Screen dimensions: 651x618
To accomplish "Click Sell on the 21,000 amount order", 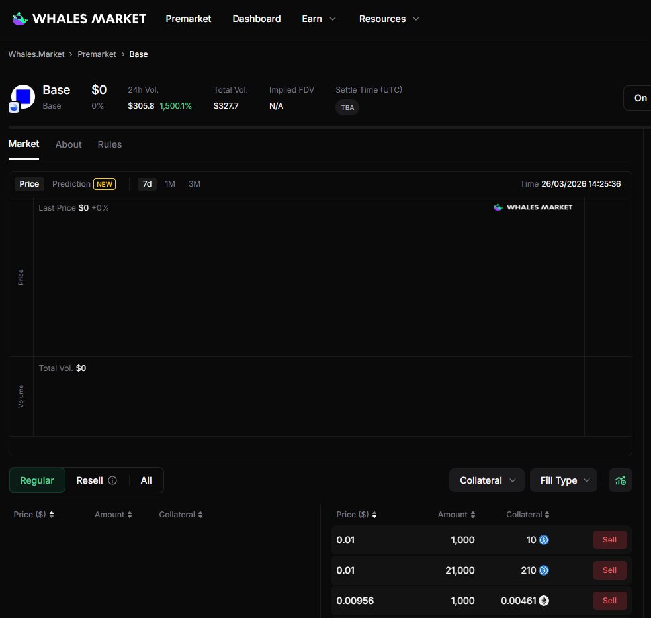I will pos(609,570).
